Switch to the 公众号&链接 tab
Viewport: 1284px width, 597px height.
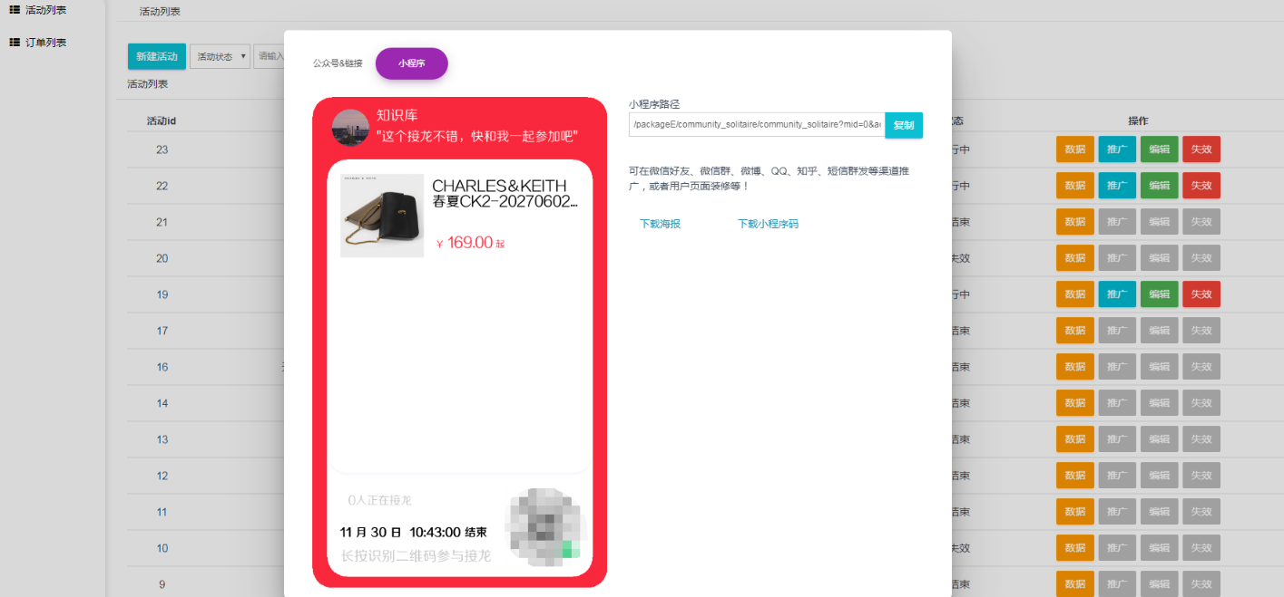click(338, 63)
